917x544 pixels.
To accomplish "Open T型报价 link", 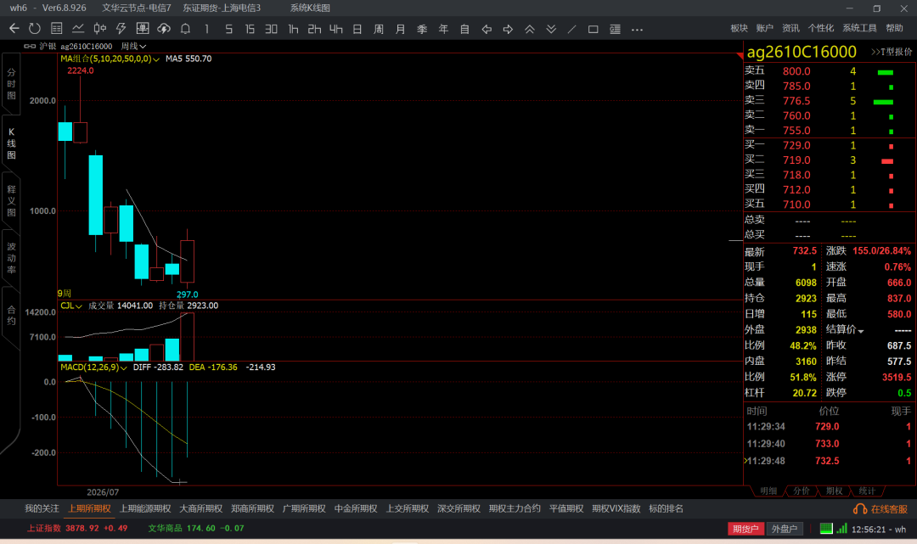I will (x=892, y=52).
